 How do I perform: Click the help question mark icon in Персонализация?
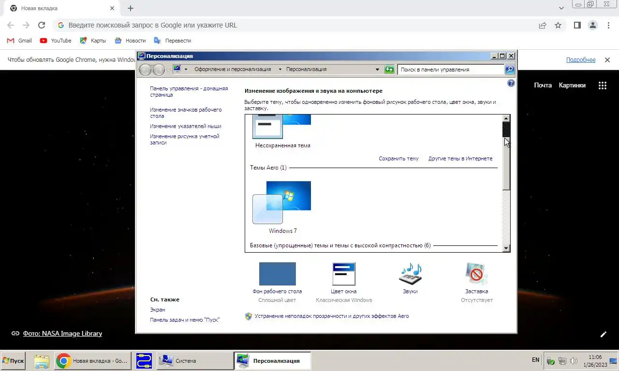(511, 83)
